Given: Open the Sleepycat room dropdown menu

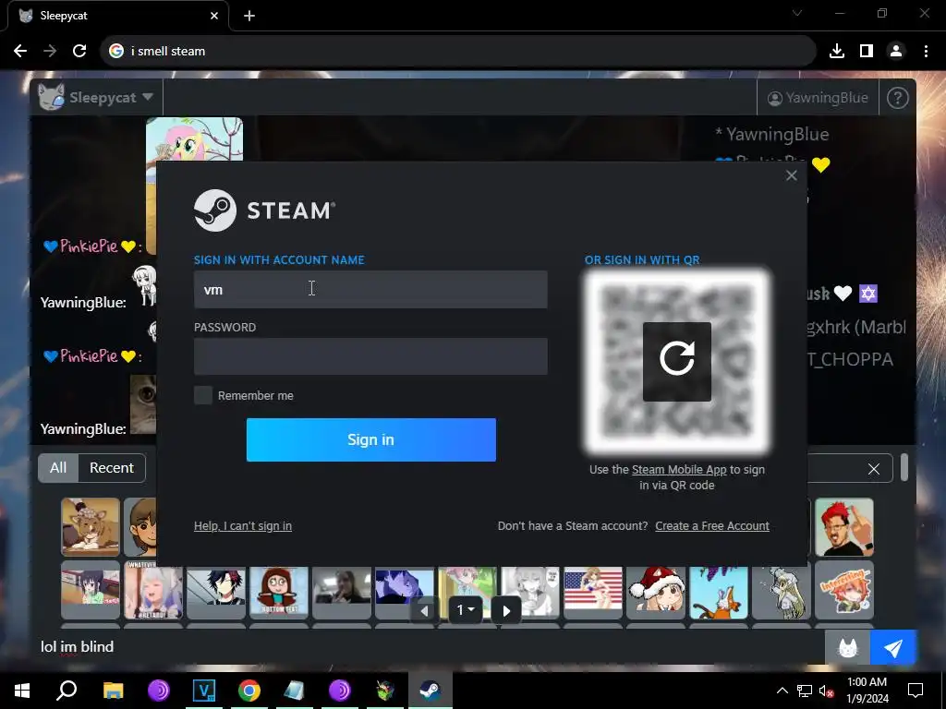Looking at the screenshot, I should [x=96, y=97].
